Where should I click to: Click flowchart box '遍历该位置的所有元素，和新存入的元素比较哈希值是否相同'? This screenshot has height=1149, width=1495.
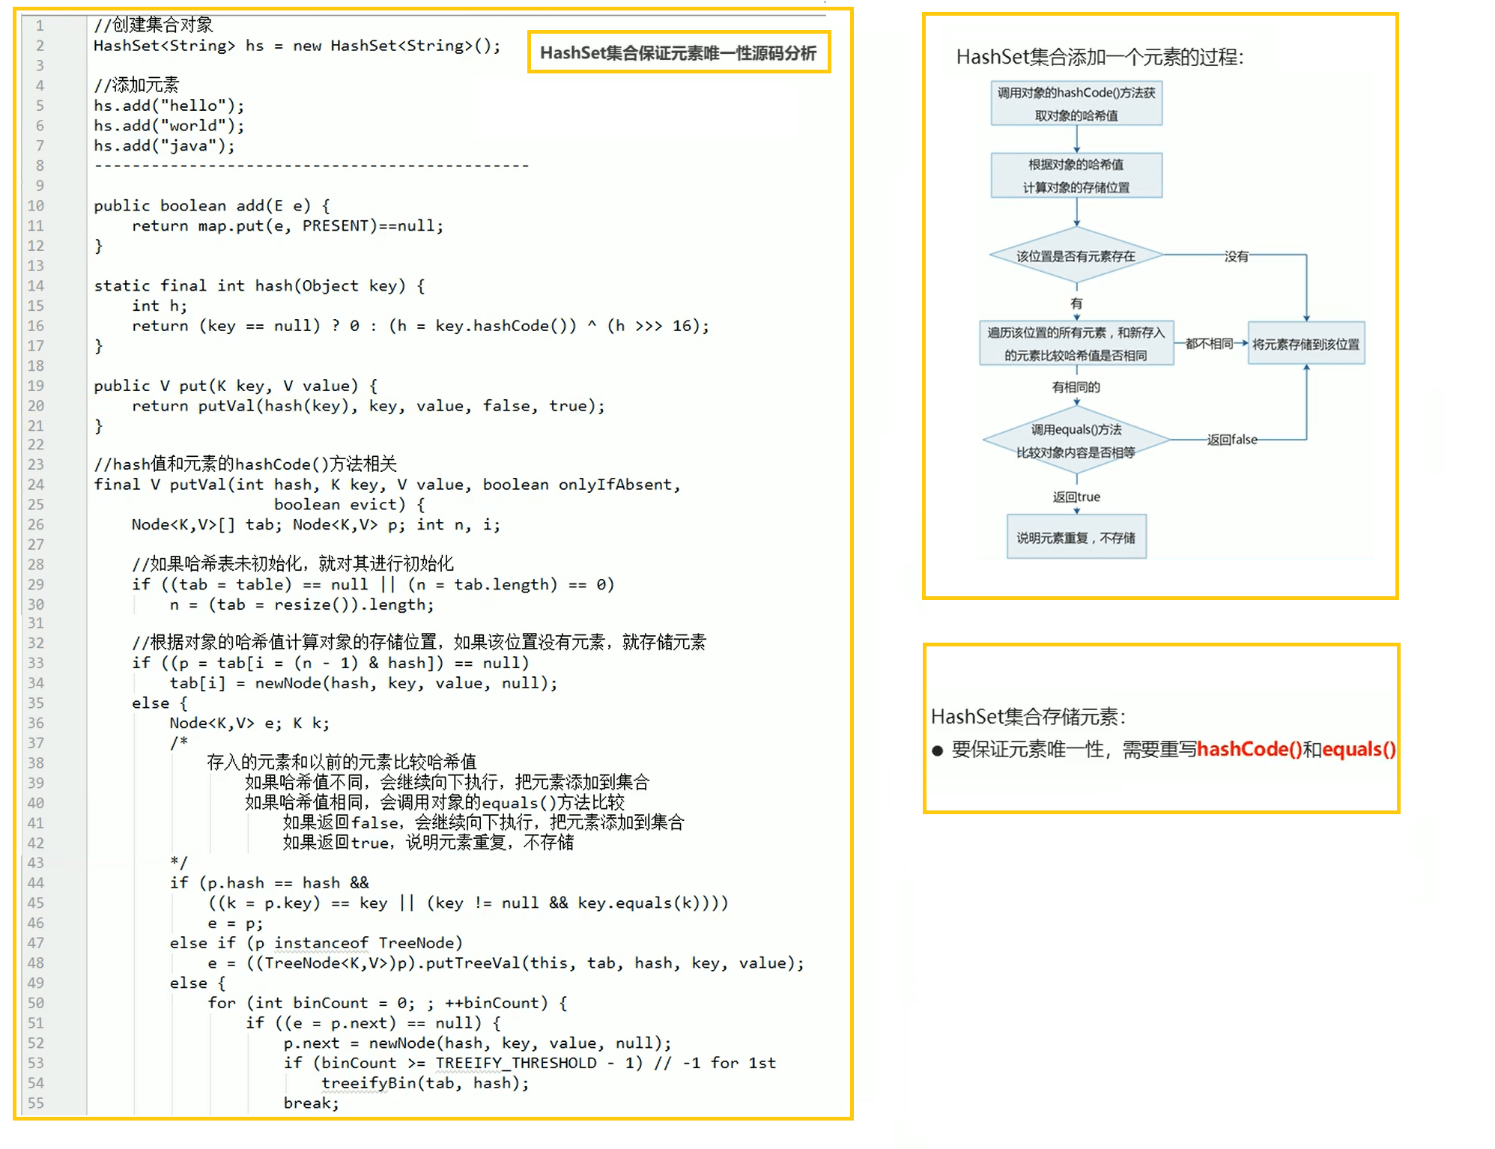1076,344
